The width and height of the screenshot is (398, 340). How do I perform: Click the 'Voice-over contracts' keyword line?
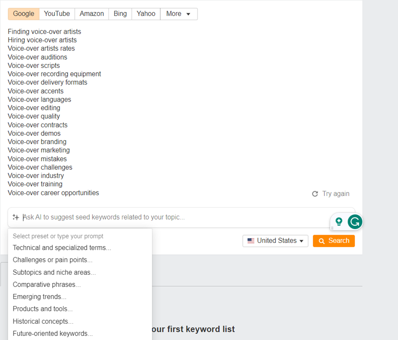click(x=38, y=125)
